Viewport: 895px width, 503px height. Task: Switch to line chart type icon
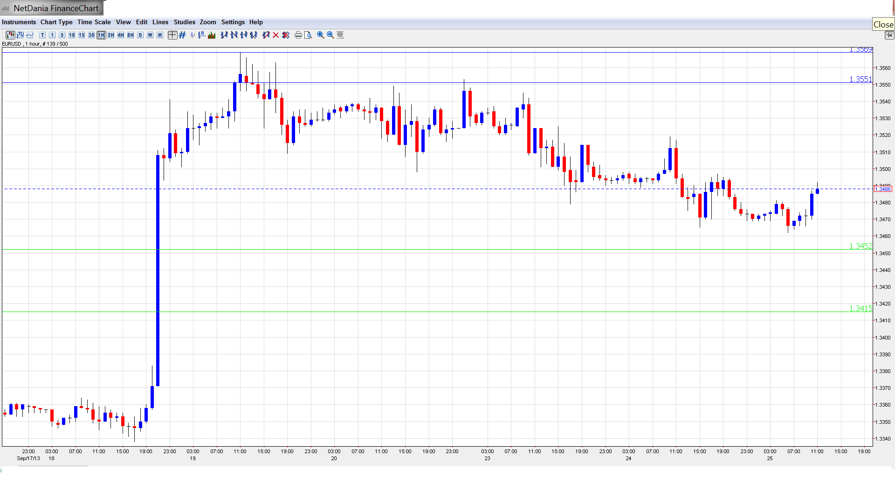point(30,35)
